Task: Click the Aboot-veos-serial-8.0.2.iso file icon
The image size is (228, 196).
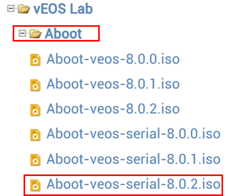Action: coord(35,185)
